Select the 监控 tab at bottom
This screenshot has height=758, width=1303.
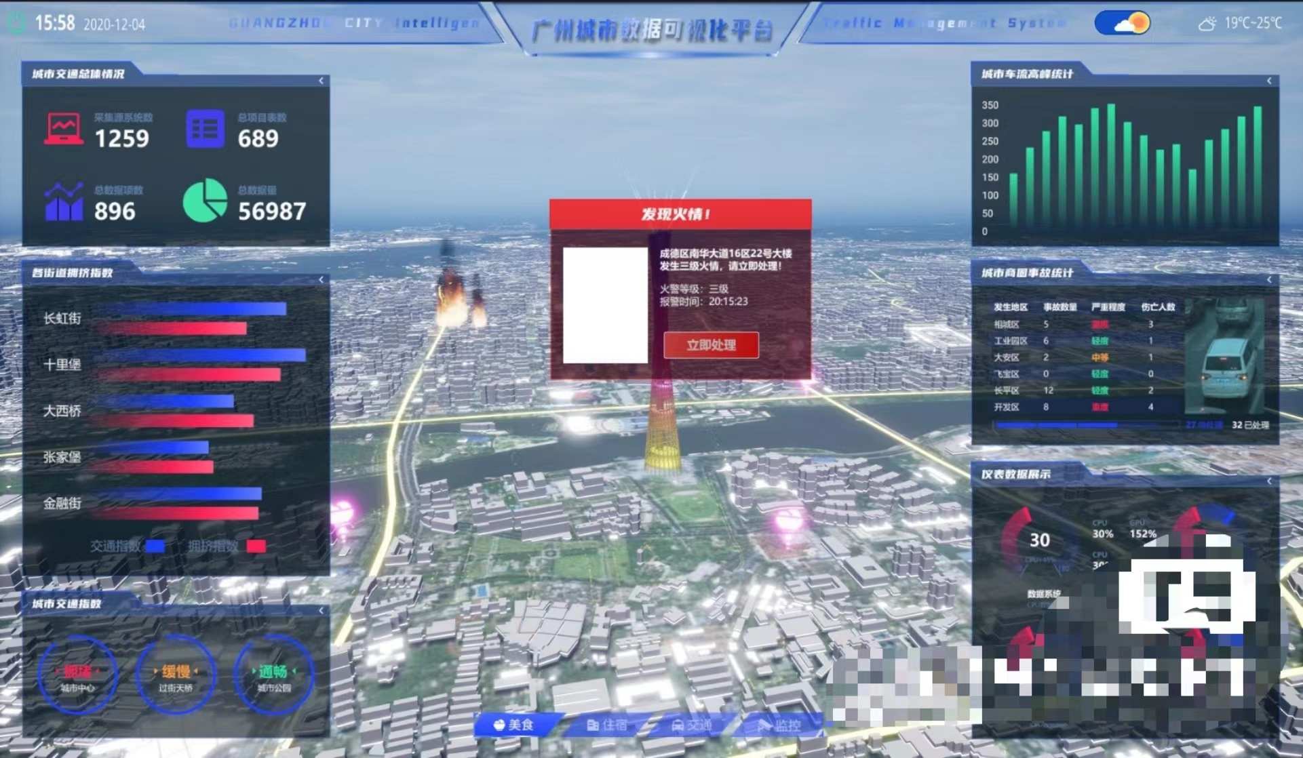[780, 725]
